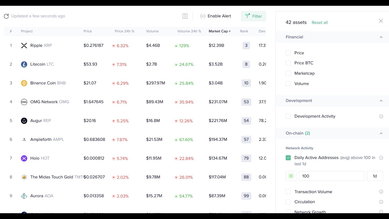Click the Enable Alert button

point(216,16)
